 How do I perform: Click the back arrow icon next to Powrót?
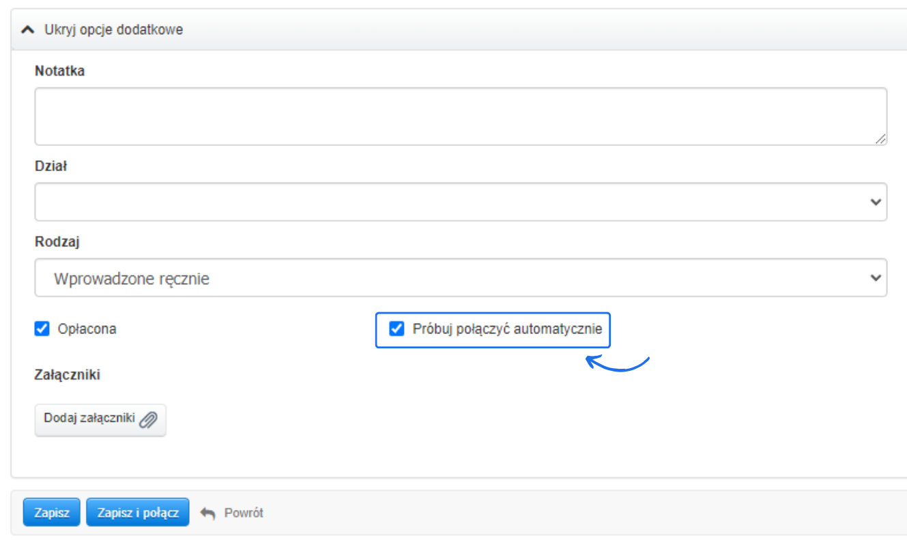(x=207, y=513)
